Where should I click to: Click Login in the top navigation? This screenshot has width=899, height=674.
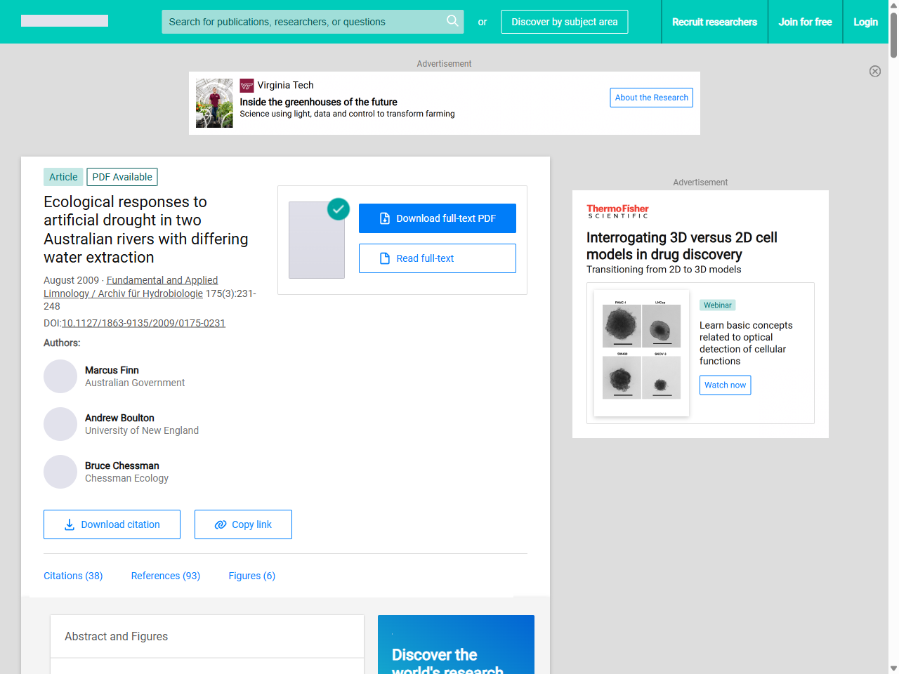tap(865, 22)
